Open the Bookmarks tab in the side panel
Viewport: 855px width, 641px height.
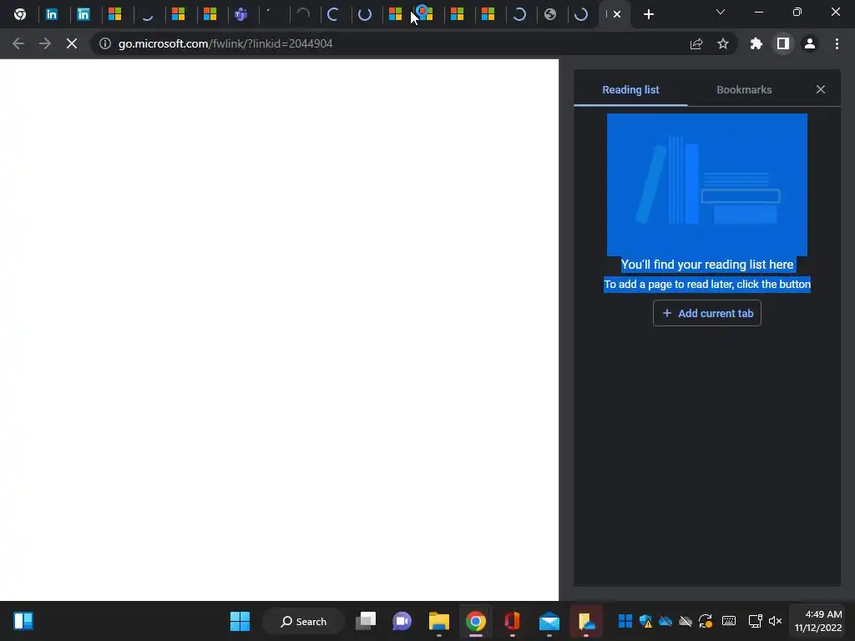(744, 90)
